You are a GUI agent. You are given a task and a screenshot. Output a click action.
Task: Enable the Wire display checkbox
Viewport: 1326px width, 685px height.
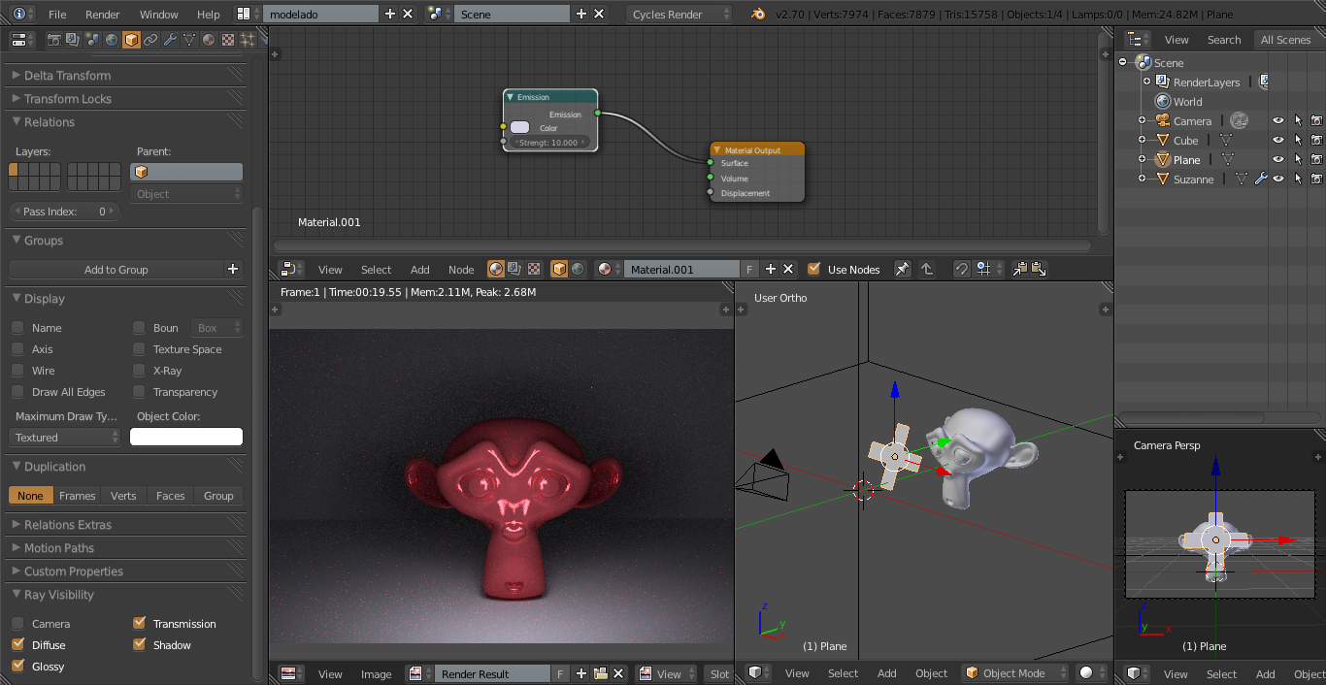(x=17, y=371)
